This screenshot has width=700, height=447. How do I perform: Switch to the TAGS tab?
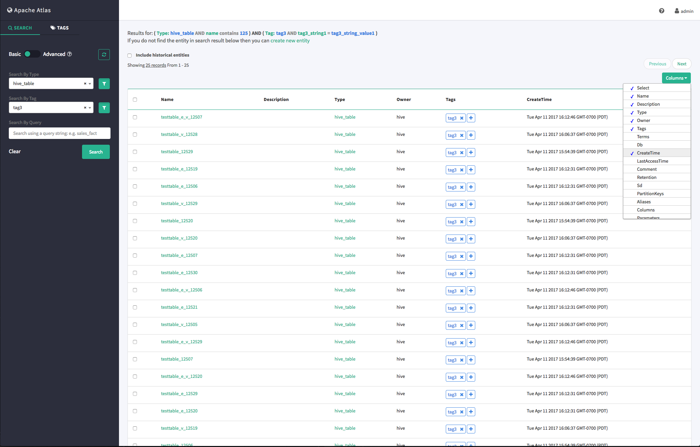click(x=60, y=27)
